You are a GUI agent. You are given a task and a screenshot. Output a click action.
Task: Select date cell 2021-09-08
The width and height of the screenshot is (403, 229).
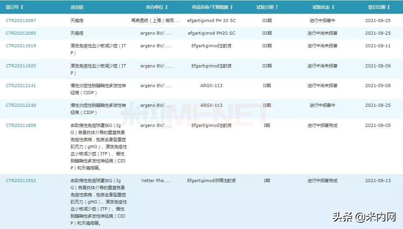(x=378, y=86)
